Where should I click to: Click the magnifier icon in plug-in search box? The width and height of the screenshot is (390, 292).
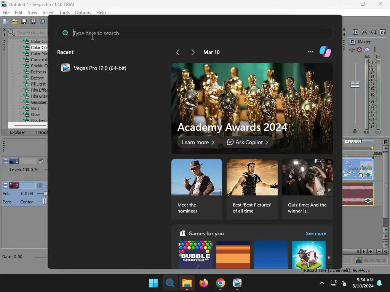[x=12, y=33]
